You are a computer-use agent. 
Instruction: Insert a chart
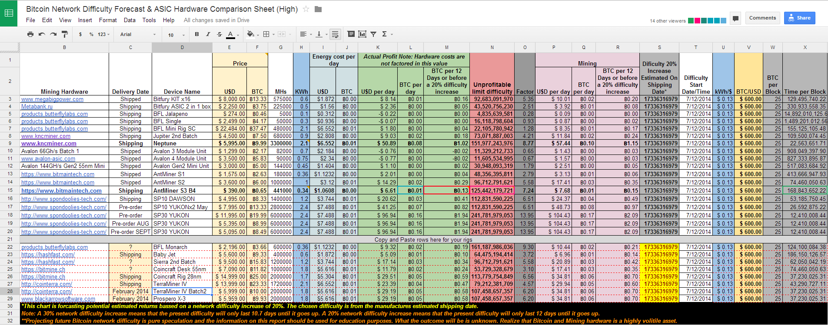[362, 34]
